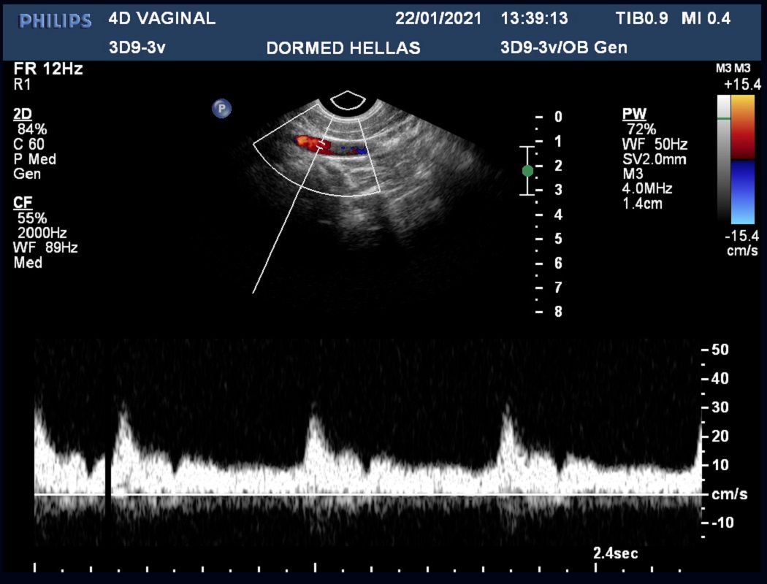
Task: Click the green tick on the grayscale bar
Action: [723, 118]
